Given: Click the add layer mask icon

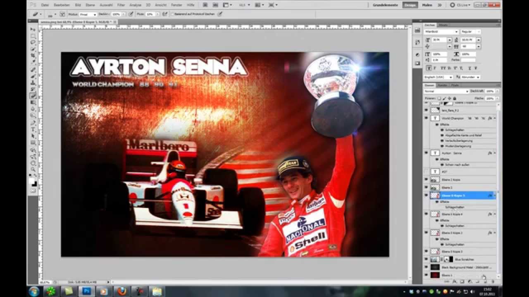Looking at the screenshot, I should [x=462, y=281].
